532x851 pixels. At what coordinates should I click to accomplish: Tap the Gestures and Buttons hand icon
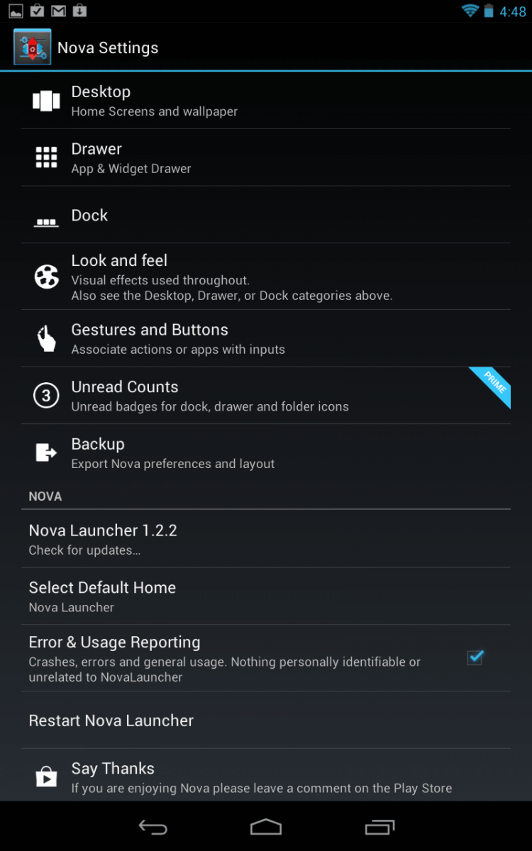46,338
